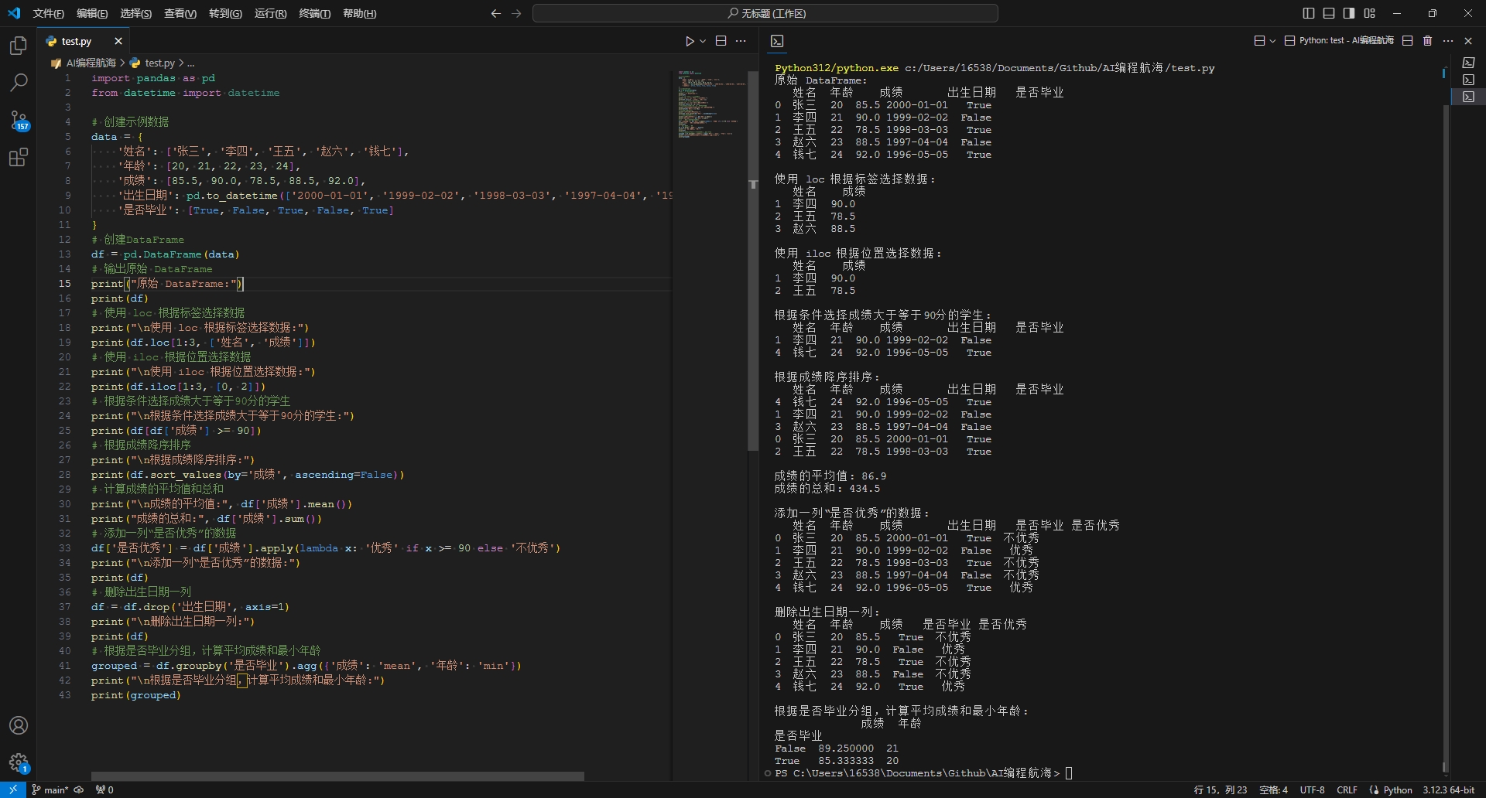Click the print(grouped) code on line 43
This screenshot has height=798, width=1486.
[135, 695]
